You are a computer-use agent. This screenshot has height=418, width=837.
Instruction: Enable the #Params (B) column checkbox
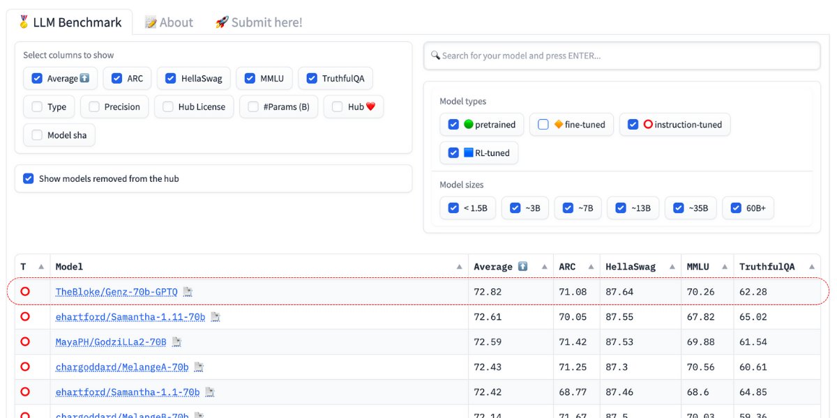[253, 107]
